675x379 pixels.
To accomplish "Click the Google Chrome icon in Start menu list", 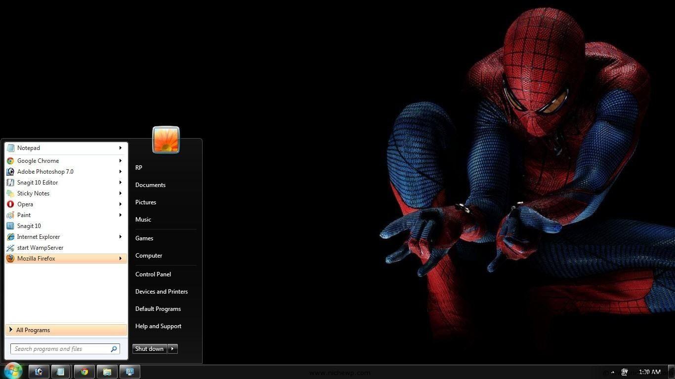I will pyautogui.click(x=10, y=161).
